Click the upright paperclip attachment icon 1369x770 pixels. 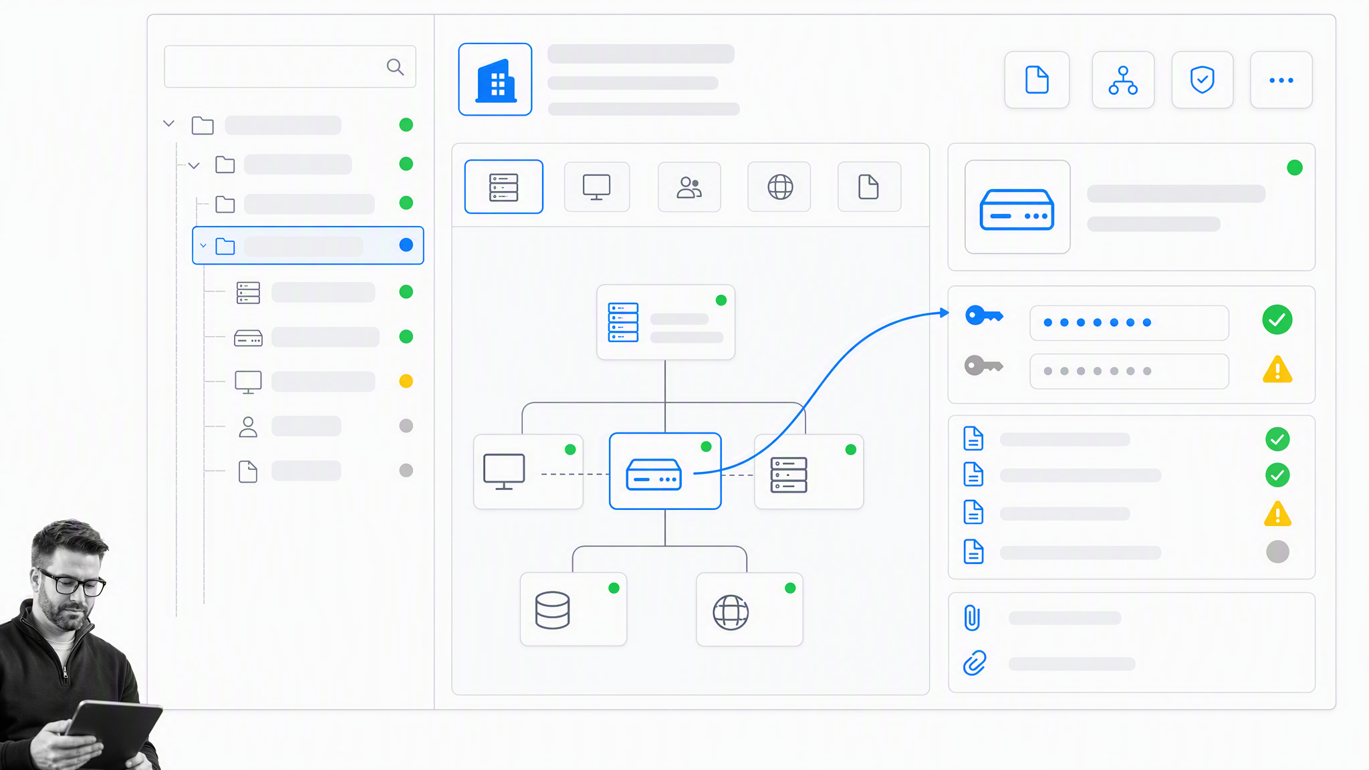point(973,618)
